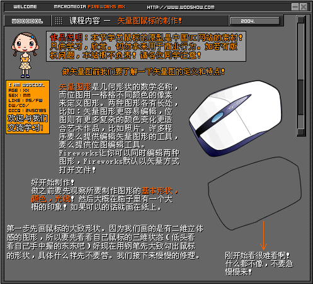Click the orange downward arrow

[263, 236]
